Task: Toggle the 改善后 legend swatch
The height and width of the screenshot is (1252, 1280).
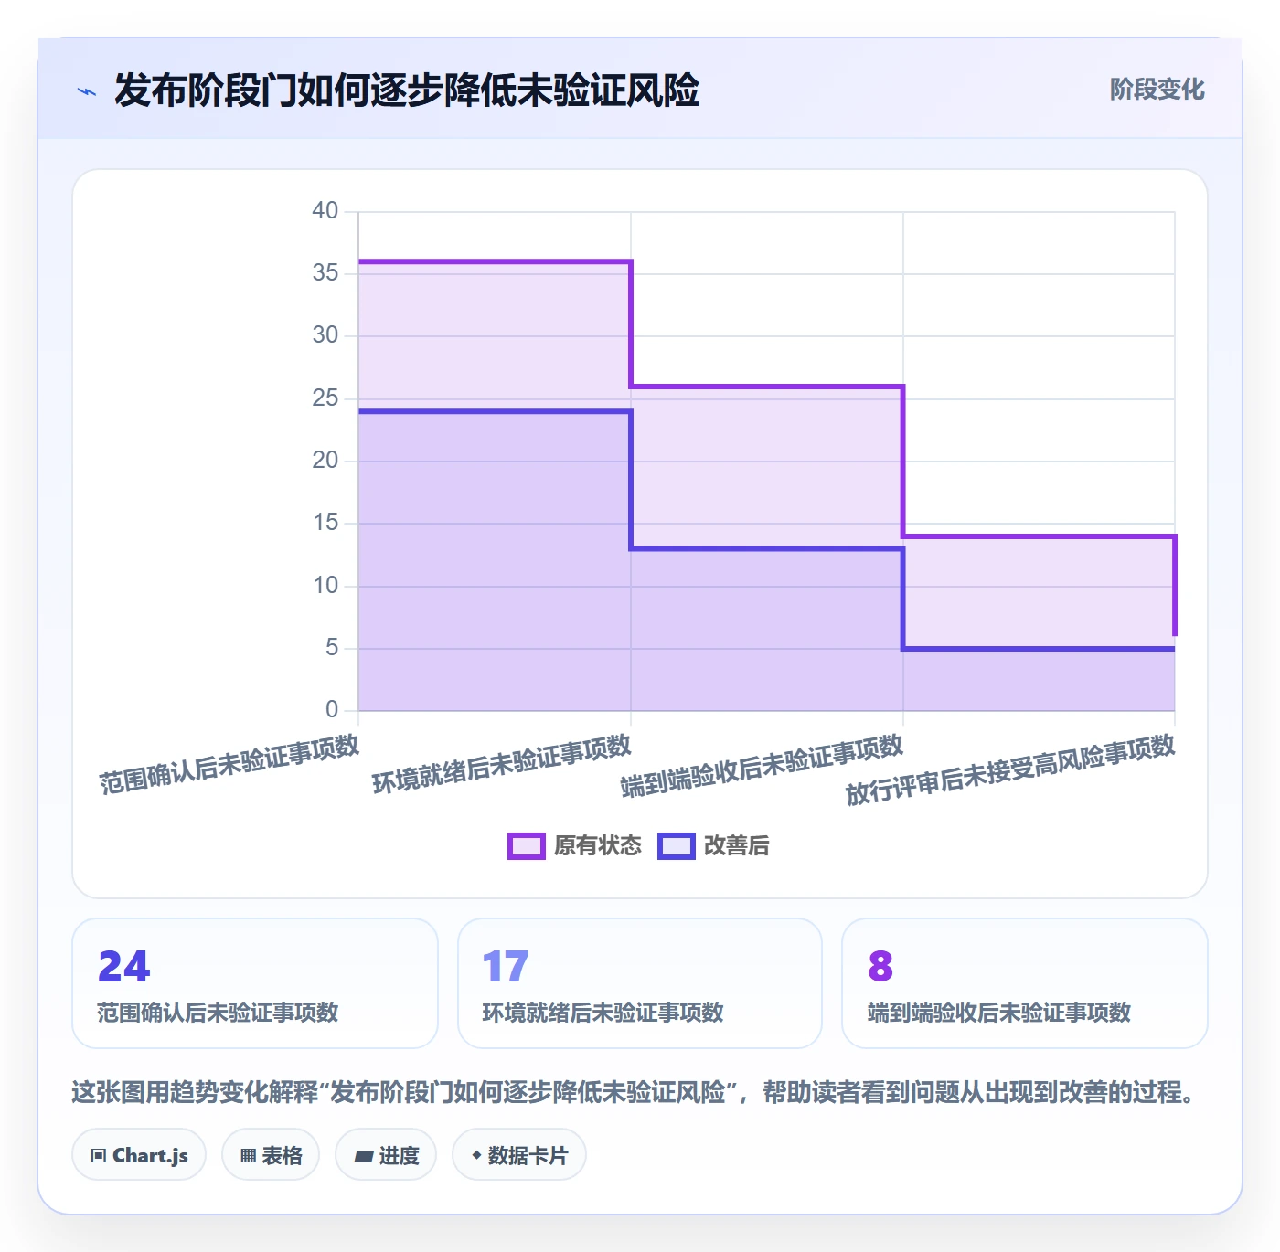Action: point(677,846)
